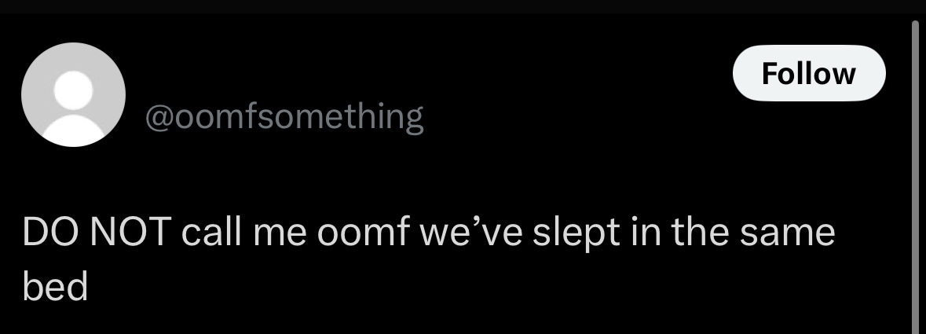Screen dimensions: 926x334
Task: Click the word "bed" on the second line
Action: [54, 287]
